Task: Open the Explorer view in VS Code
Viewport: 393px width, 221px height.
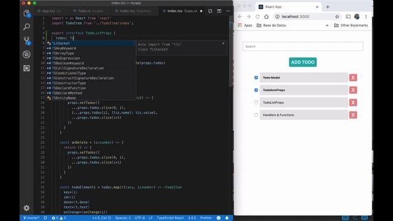Action: tap(26, 14)
